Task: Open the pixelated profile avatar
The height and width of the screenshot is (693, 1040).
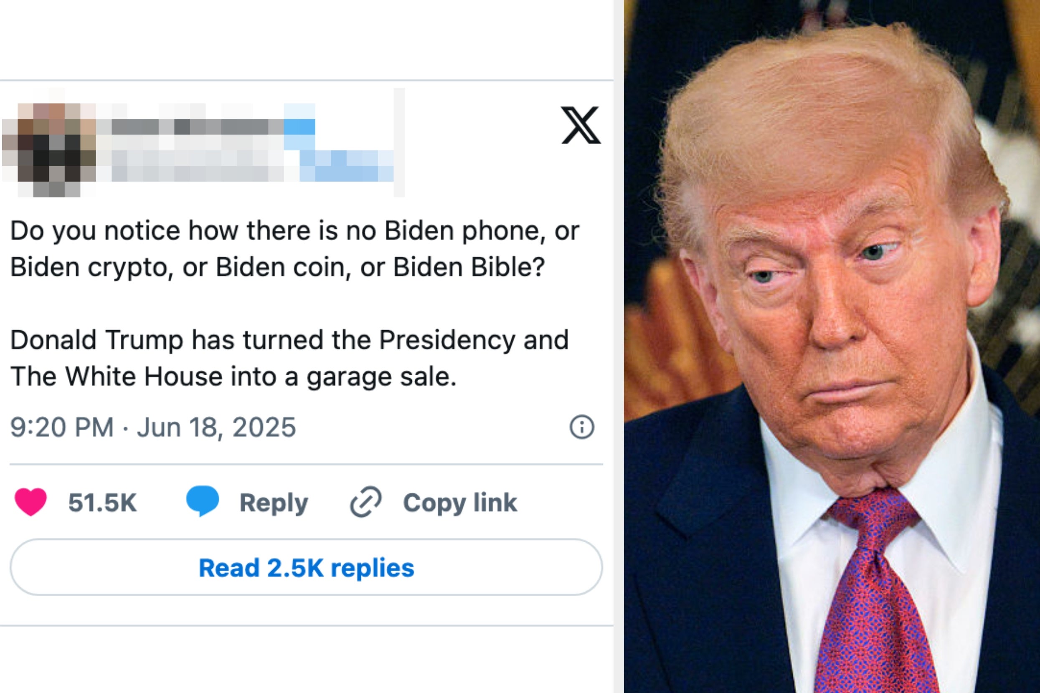Action: 48,150
